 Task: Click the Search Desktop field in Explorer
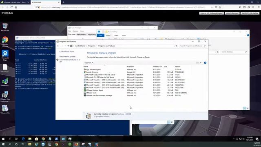pos(234,52)
